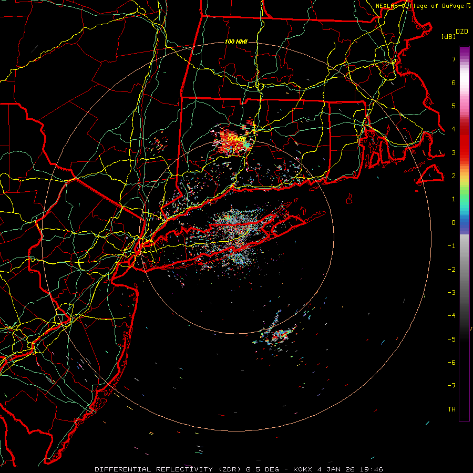Viewport: 473px width, 473px height.
Task: Click the DZD label above the color scale
Action: (x=462, y=32)
